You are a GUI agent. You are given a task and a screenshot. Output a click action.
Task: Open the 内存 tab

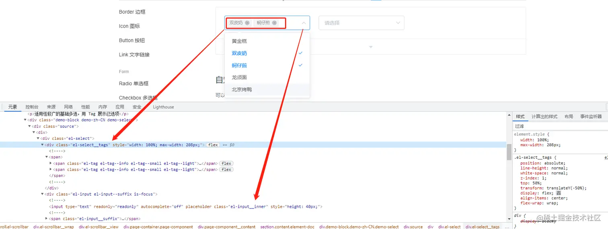[x=103, y=107]
